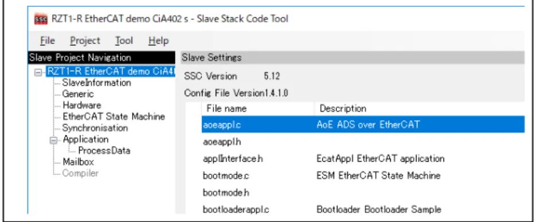Open the Tool menu
536x222 pixels.
124,41
